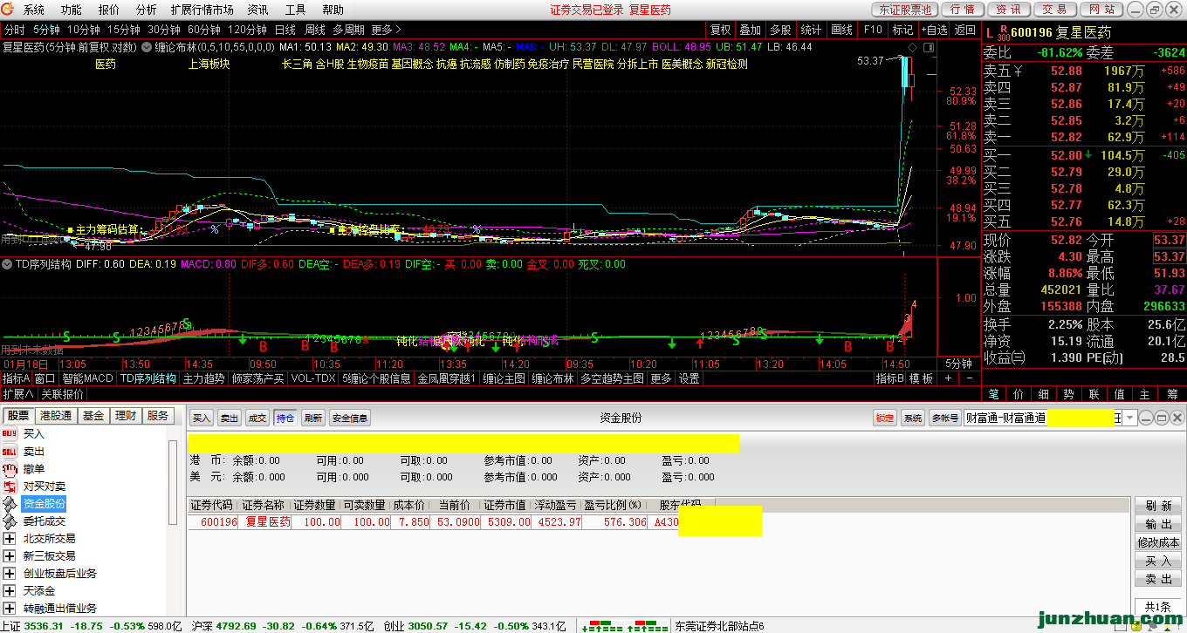1187x633 pixels.
Task: Click the icon beside 资金股份 in sidebar
Action: click(x=10, y=503)
